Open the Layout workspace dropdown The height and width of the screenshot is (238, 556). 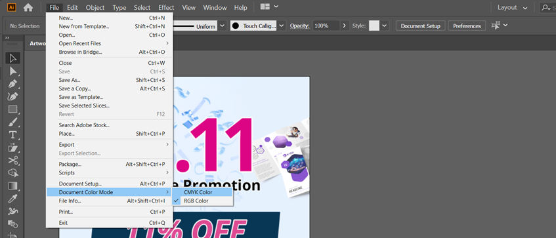[x=512, y=7]
